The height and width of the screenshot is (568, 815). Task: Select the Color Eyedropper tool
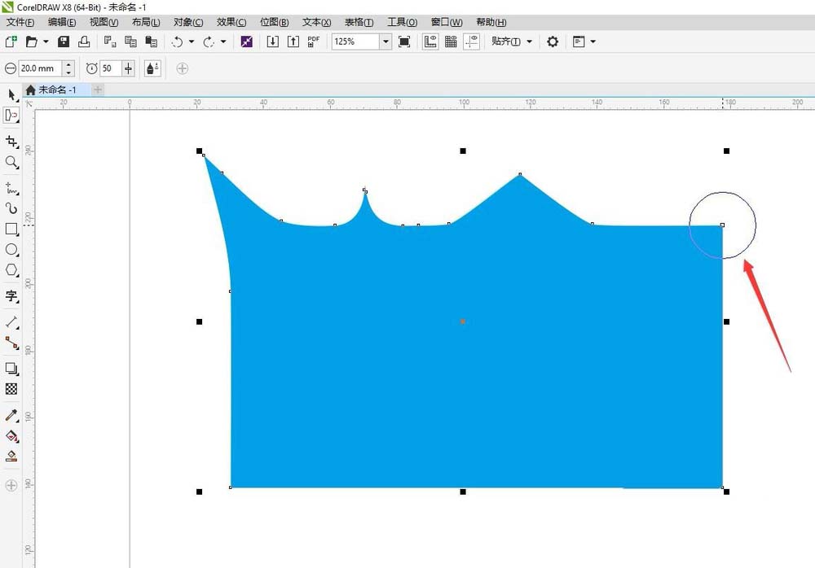(x=11, y=415)
